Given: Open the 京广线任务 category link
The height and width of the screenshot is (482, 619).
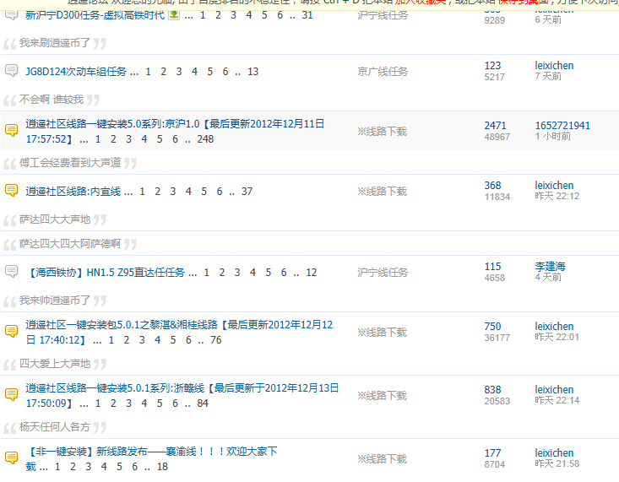Looking at the screenshot, I should (x=383, y=72).
